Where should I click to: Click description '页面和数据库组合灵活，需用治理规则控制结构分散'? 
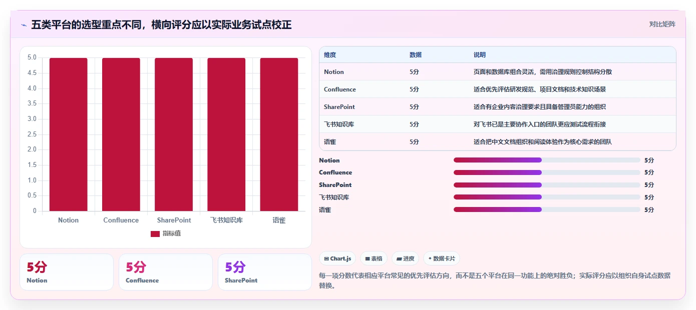(x=543, y=72)
